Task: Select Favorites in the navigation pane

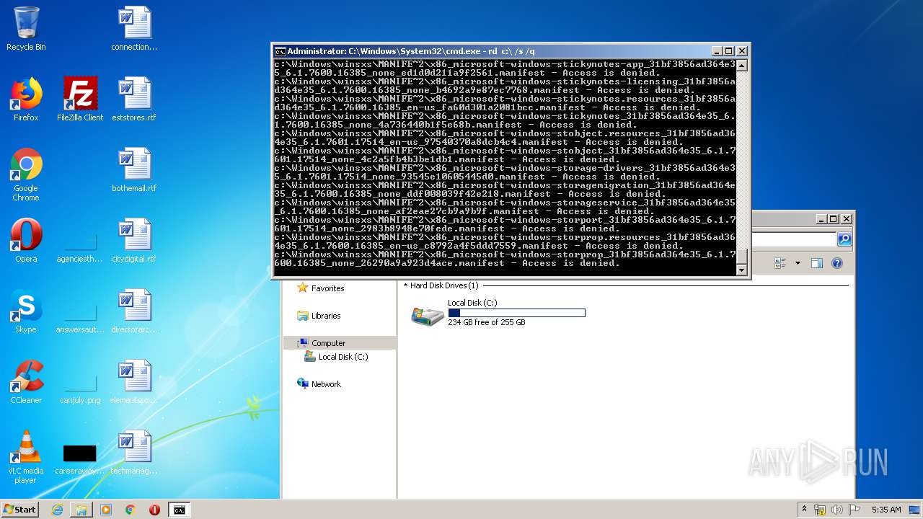Action: (327, 288)
